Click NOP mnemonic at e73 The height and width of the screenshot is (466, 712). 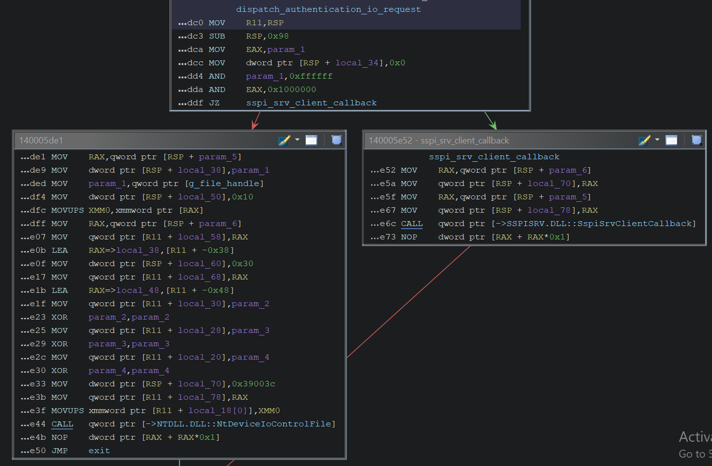click(409, 237)
